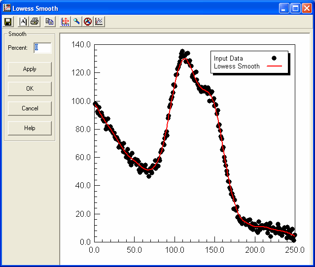Click the '20.0' y-axis label
The height and width of the screenshot is (267, 315).
pos(83,214)
